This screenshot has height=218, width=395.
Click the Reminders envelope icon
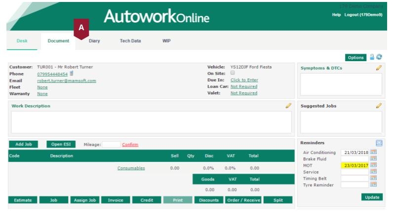coord(379,143)
